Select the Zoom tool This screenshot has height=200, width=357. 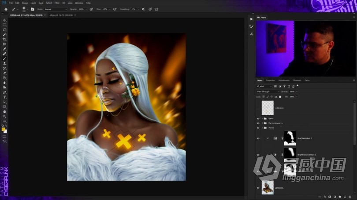coord(4,116)
